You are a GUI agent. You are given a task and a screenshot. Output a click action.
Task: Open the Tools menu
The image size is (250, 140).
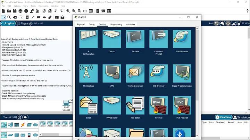point(33,6)
